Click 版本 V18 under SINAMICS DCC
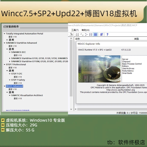 point(18,55)
